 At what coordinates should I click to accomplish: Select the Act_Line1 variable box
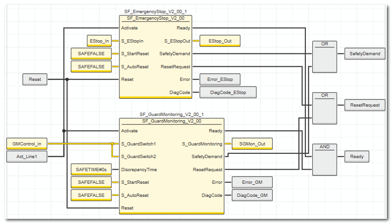coord(27,157)
